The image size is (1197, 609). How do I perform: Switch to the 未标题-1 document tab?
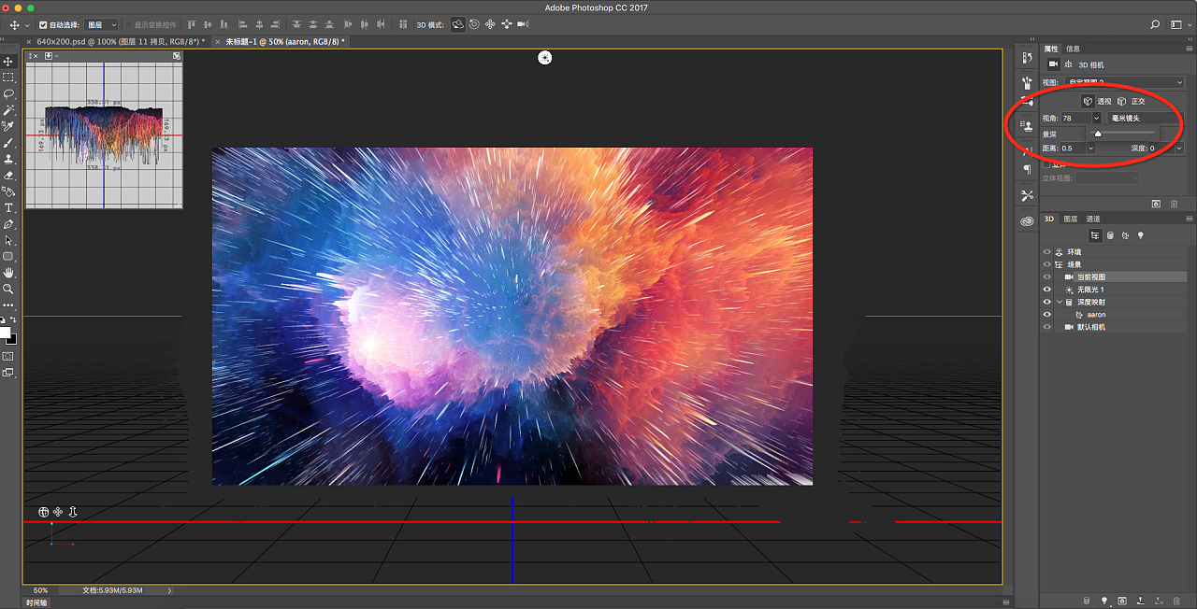pos(283,41)
